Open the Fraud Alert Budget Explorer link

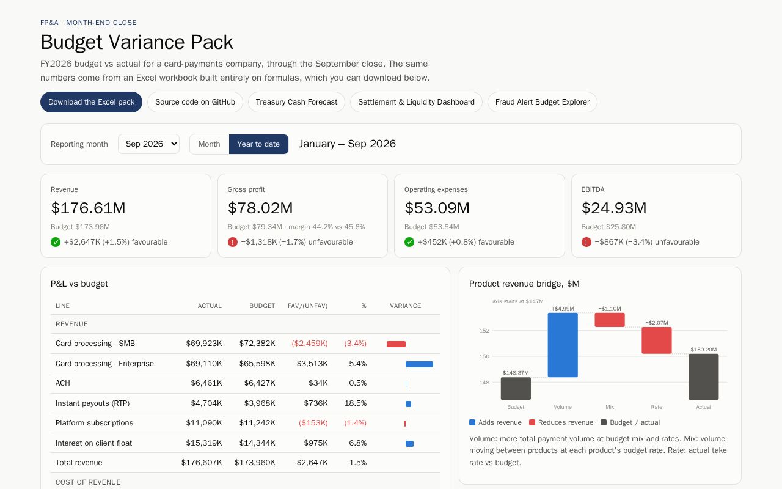click(543, 102)
